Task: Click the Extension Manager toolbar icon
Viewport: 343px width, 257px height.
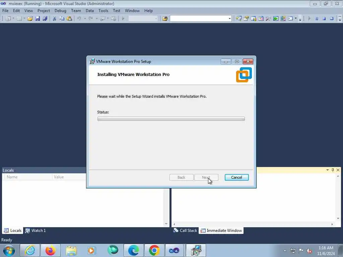Action: point(283,19)
